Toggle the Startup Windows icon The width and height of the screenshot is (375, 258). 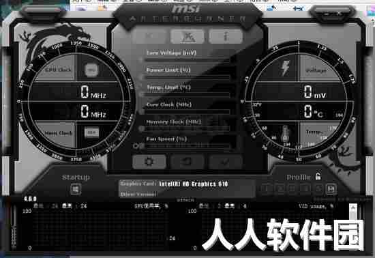pos(76,189)
